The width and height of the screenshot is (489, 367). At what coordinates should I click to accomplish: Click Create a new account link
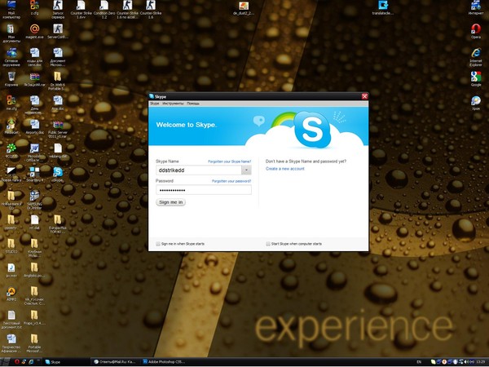[285, 169]
